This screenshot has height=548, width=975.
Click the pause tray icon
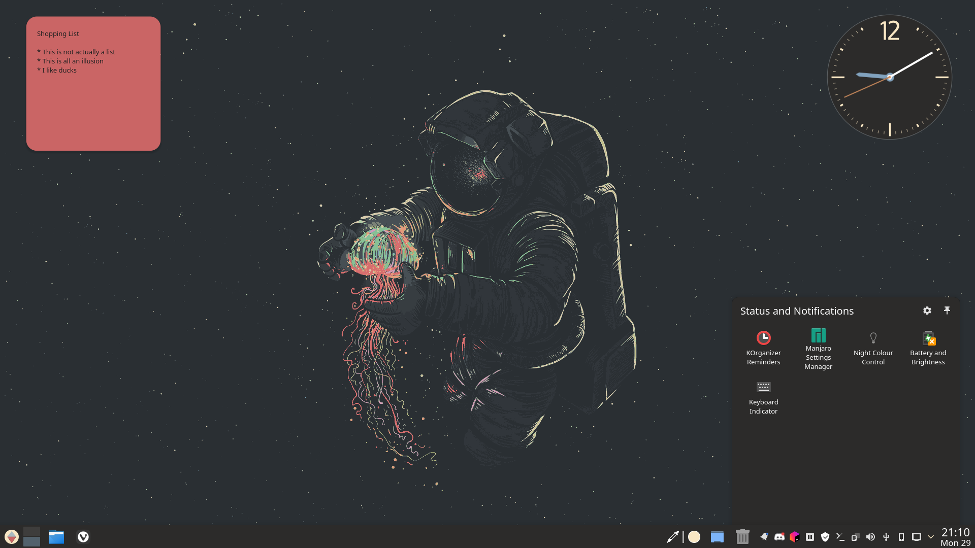[810, 536]
